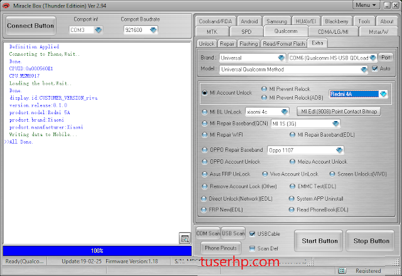
Task: Open the Unlock sub-tab
Action: tap(207, 44)
